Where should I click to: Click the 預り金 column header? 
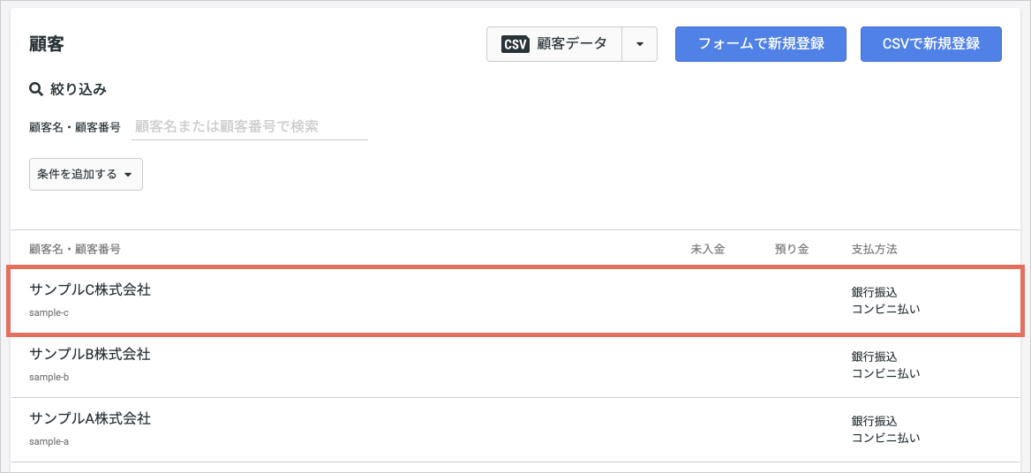(x=792, y=249)
